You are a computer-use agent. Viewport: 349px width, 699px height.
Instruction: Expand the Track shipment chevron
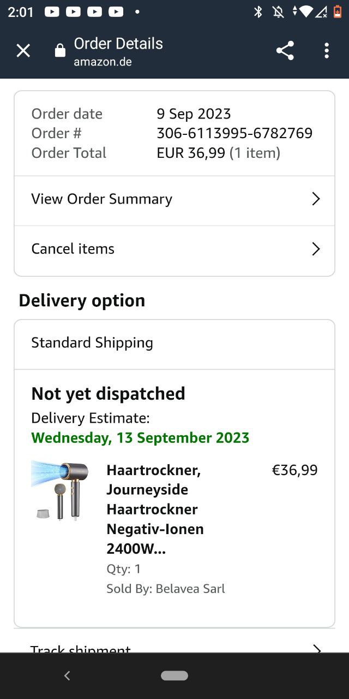(x=316, y=649)
